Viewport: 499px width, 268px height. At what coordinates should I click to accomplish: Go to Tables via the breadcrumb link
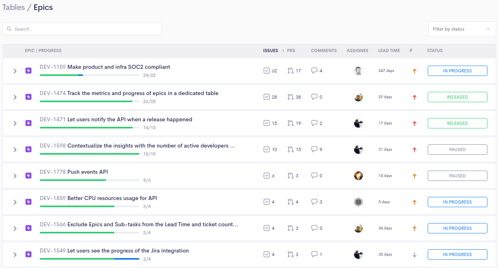click(x=14, y=8)
